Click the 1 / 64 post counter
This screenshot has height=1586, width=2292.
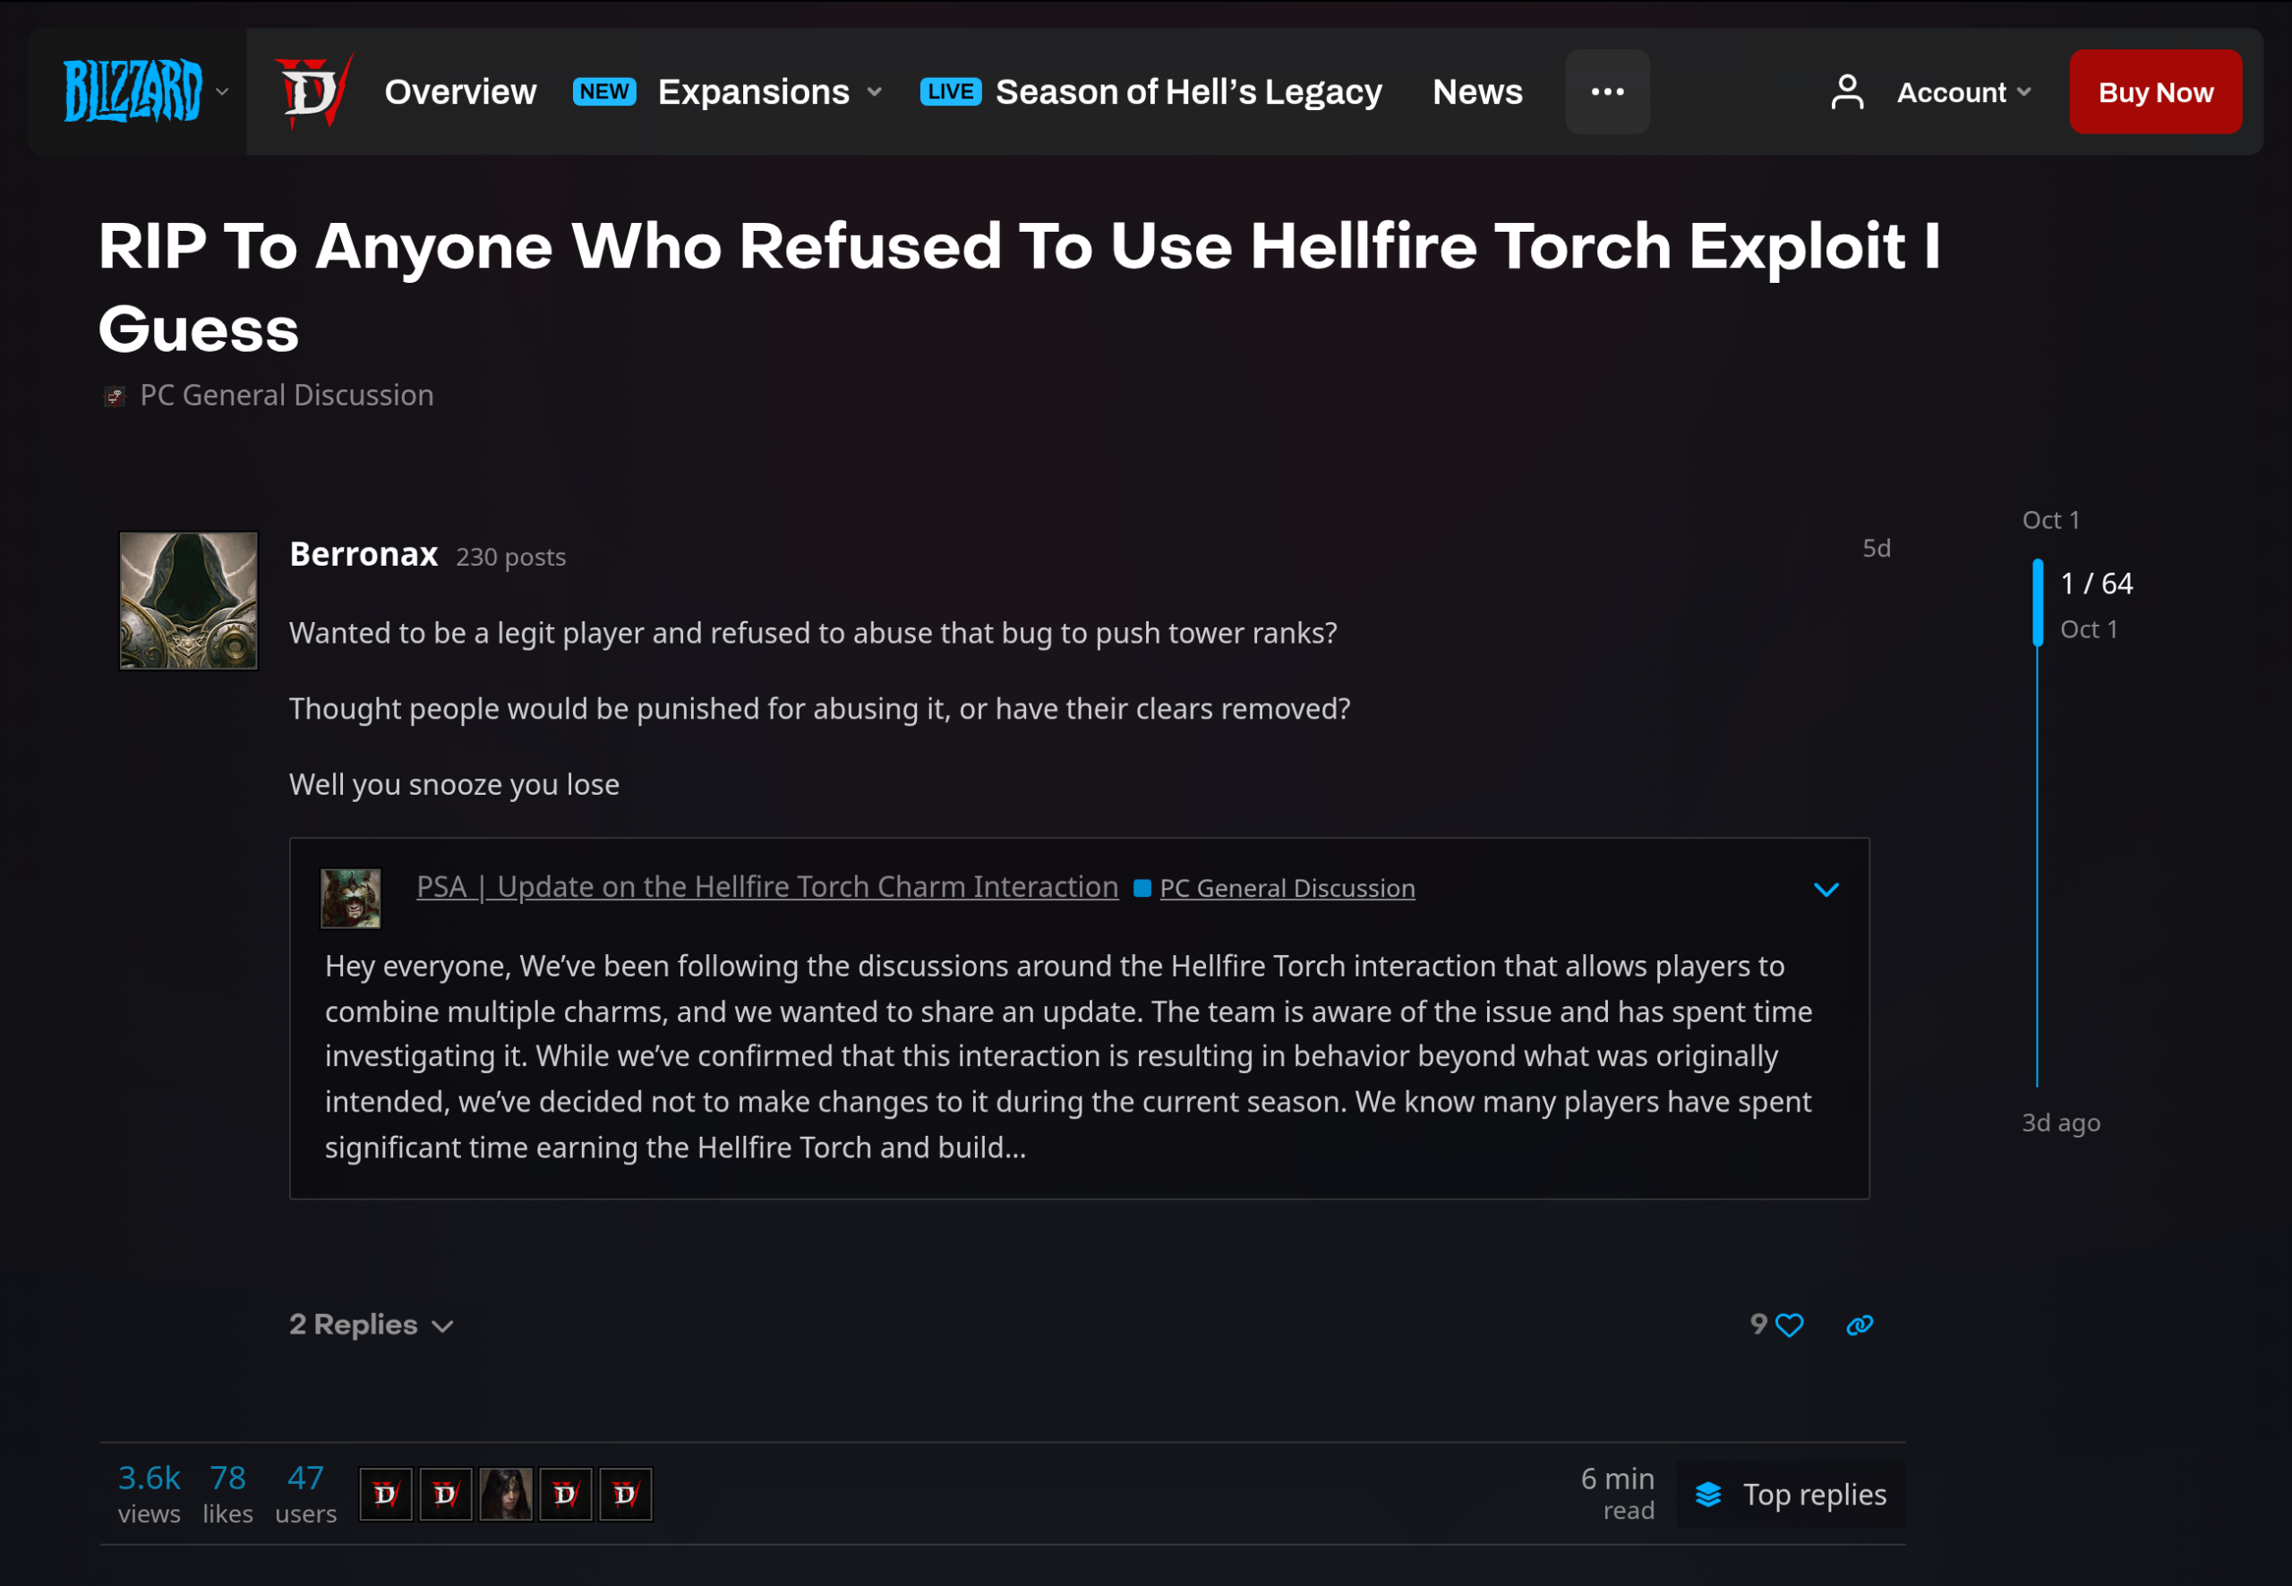[2096, 584]
